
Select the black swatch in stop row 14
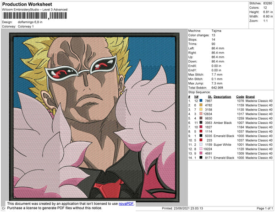(x=201, y=158)
